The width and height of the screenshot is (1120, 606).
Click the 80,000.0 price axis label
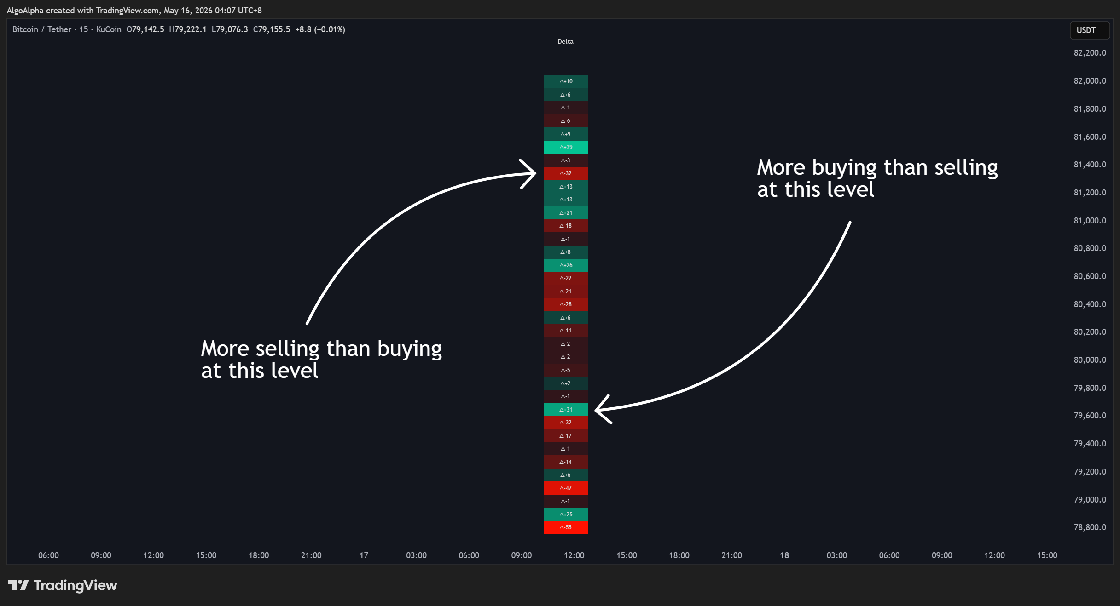point(1090,360)
